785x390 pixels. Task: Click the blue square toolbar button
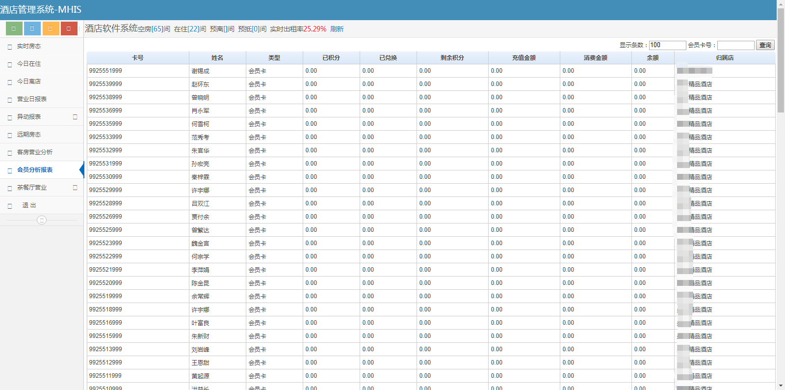pos(32,28)
